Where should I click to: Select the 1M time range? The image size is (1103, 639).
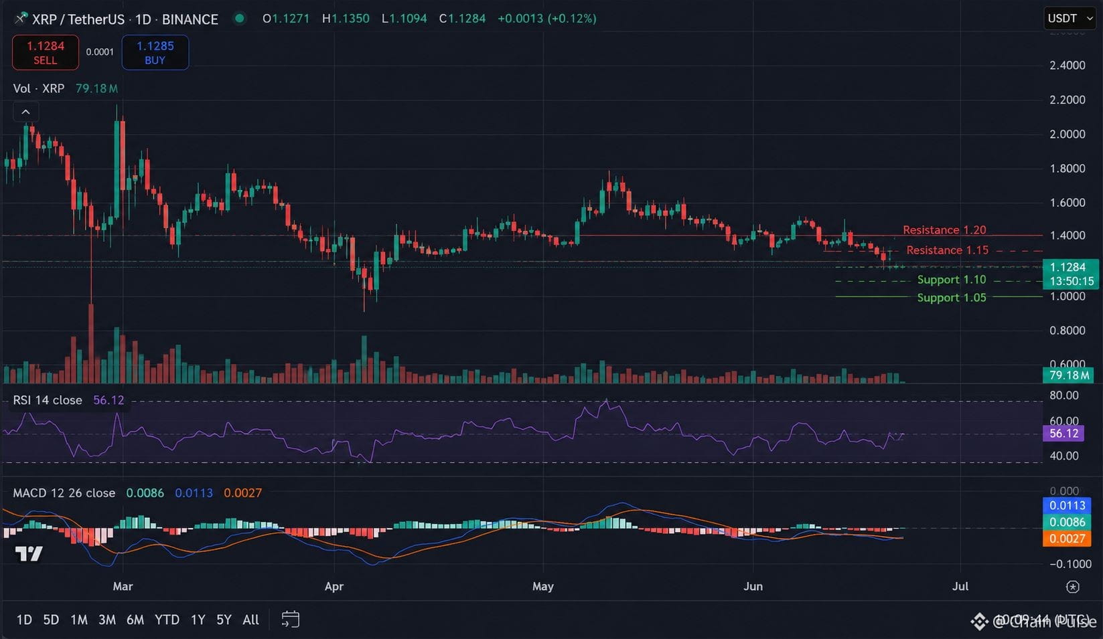(79, 620)
